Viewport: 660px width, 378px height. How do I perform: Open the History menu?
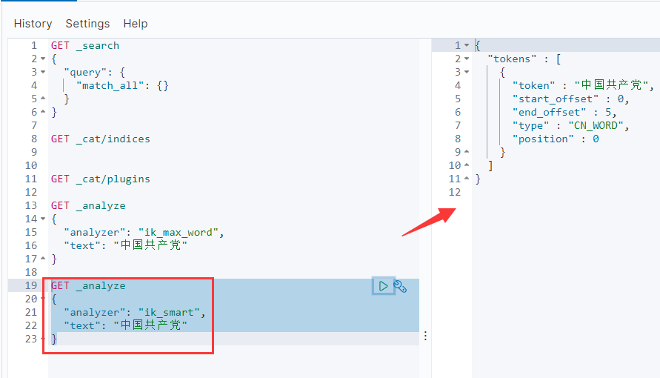33,24
